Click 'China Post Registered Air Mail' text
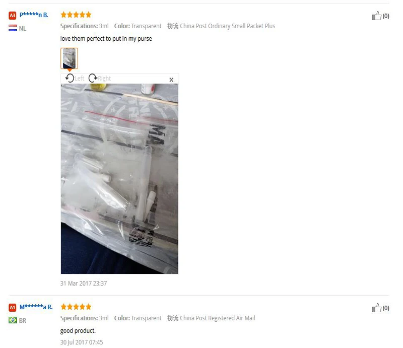This screenshot has width=403, height=348. tap(218, 318)
